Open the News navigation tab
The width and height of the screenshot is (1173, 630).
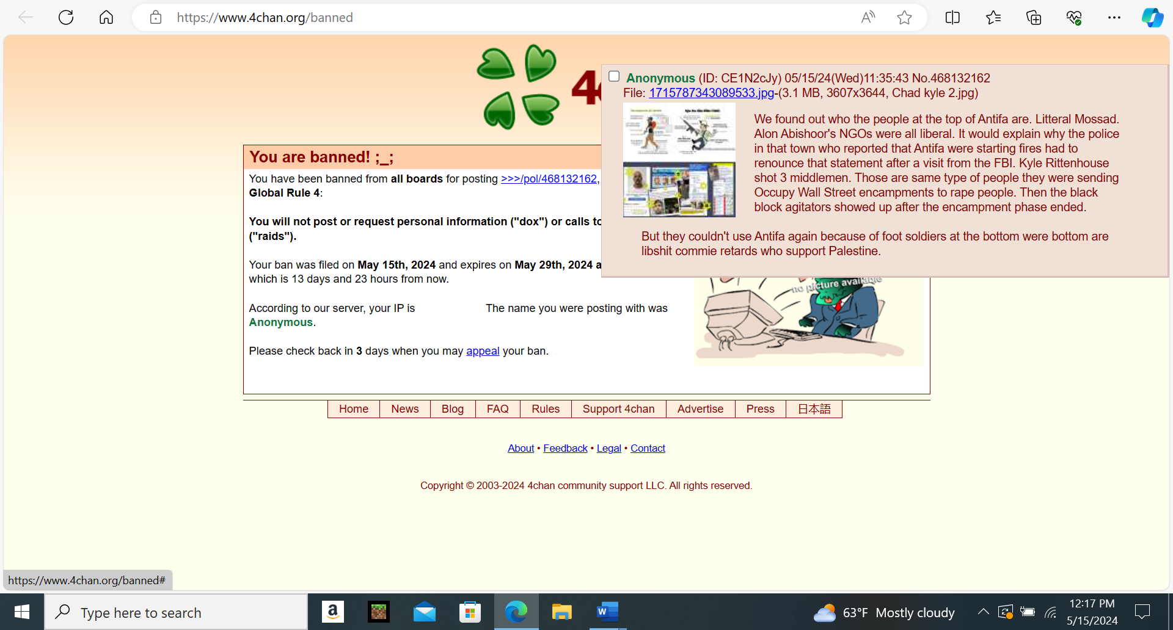pyautogui.click(x=405, y=409)
